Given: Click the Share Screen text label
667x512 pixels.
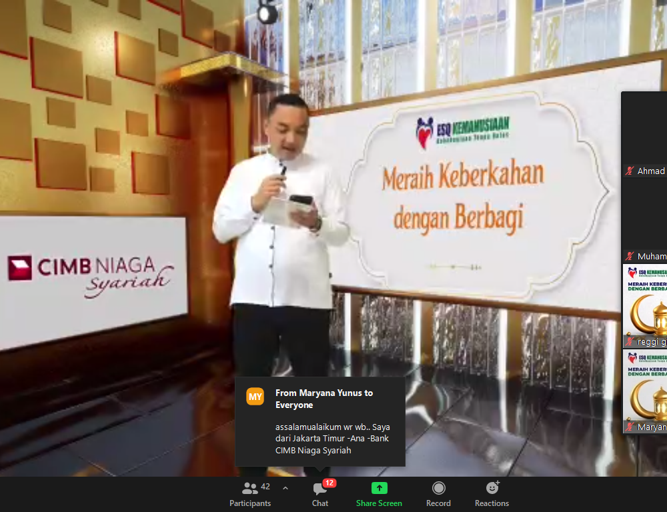Looking at the screenshot, I should [x=379, y=503].
